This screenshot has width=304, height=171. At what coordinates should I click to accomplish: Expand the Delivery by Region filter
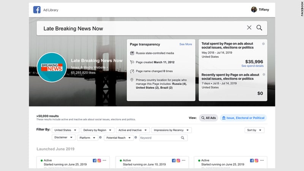pyautogui.click(x=97, y=130)
